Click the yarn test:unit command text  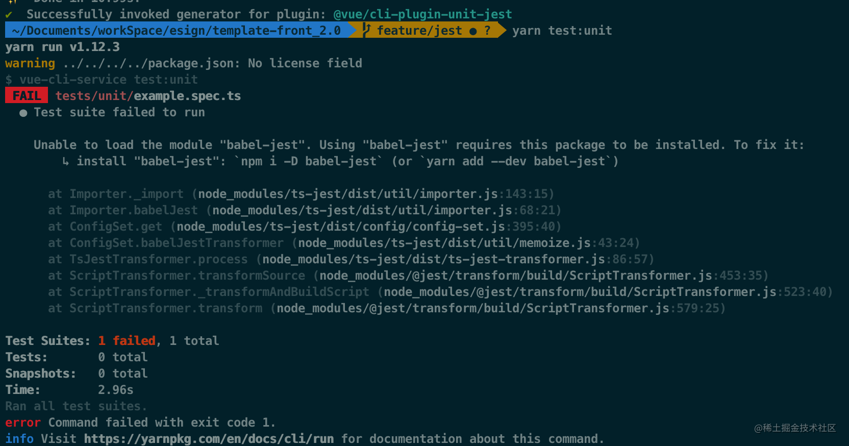562,31
